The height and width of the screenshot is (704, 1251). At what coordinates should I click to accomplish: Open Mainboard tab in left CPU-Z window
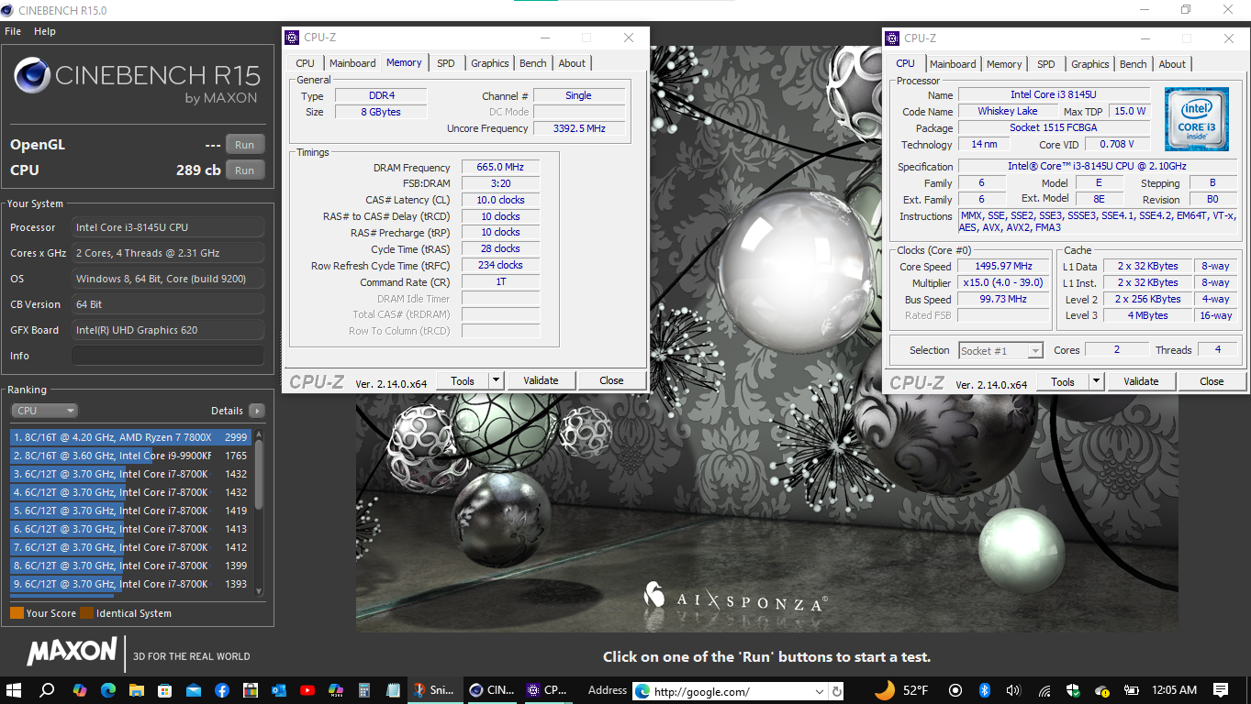click(352, 63)
